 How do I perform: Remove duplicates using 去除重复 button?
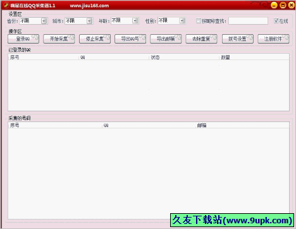point(201,39)
